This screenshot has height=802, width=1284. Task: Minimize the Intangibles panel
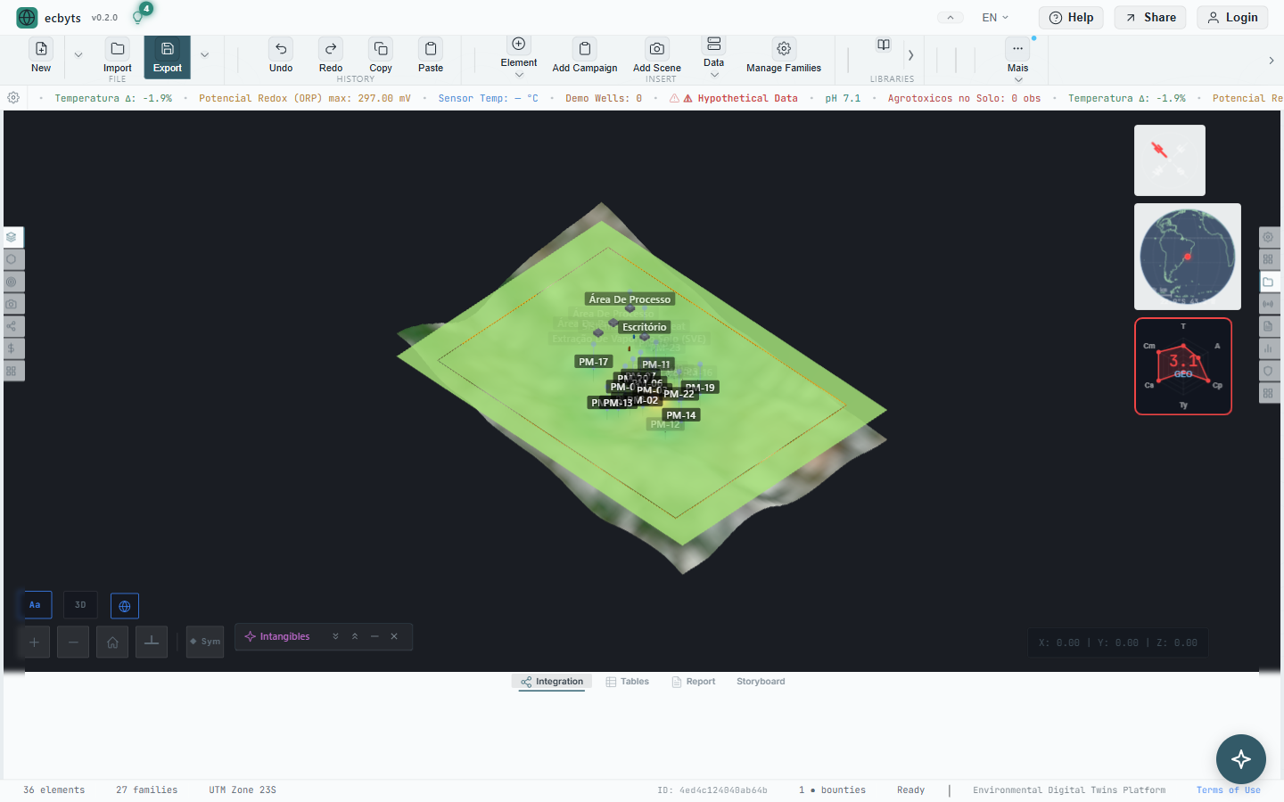(x=374, y=636)
